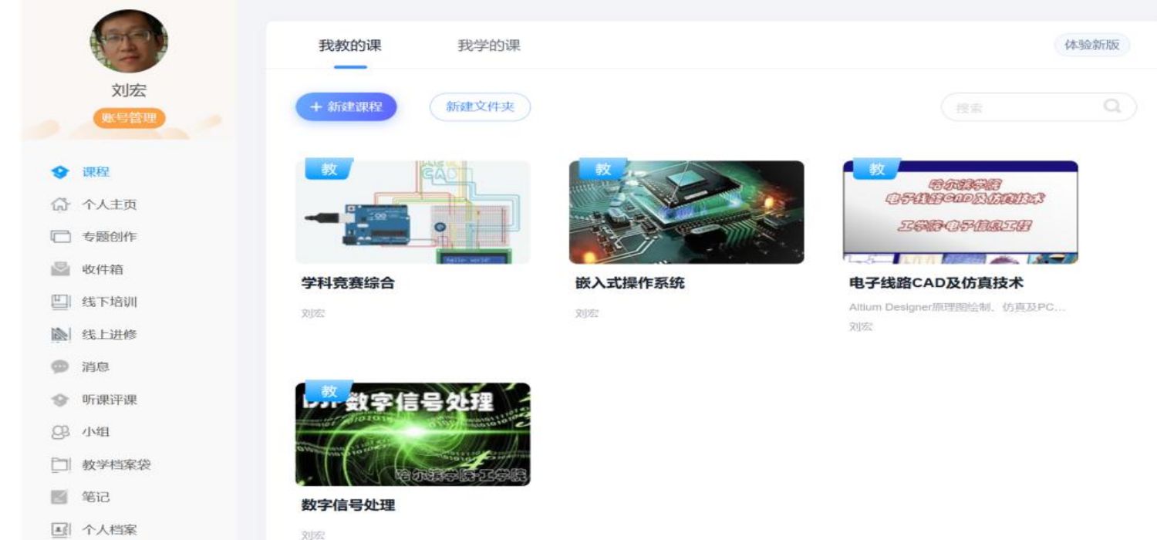Select the 专题创作 sidebar icon

[60, 237]
